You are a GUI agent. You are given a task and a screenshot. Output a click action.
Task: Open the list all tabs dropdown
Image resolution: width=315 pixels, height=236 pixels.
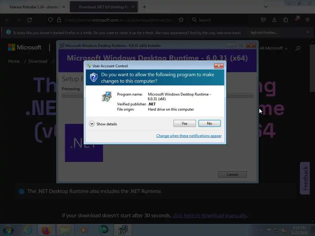[x=265, y=7]
